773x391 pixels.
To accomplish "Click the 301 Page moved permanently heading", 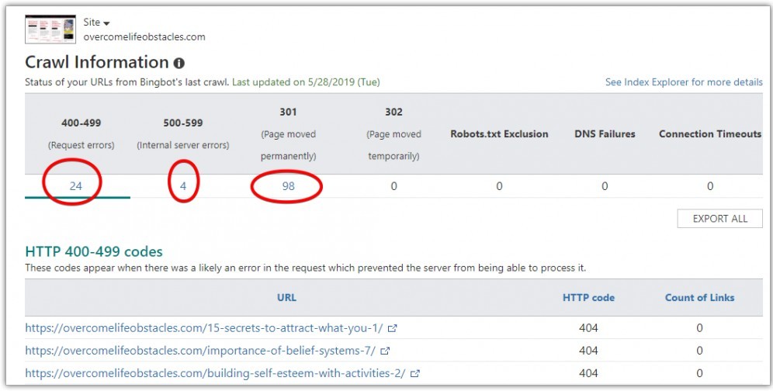I will (x=289, y=133).
